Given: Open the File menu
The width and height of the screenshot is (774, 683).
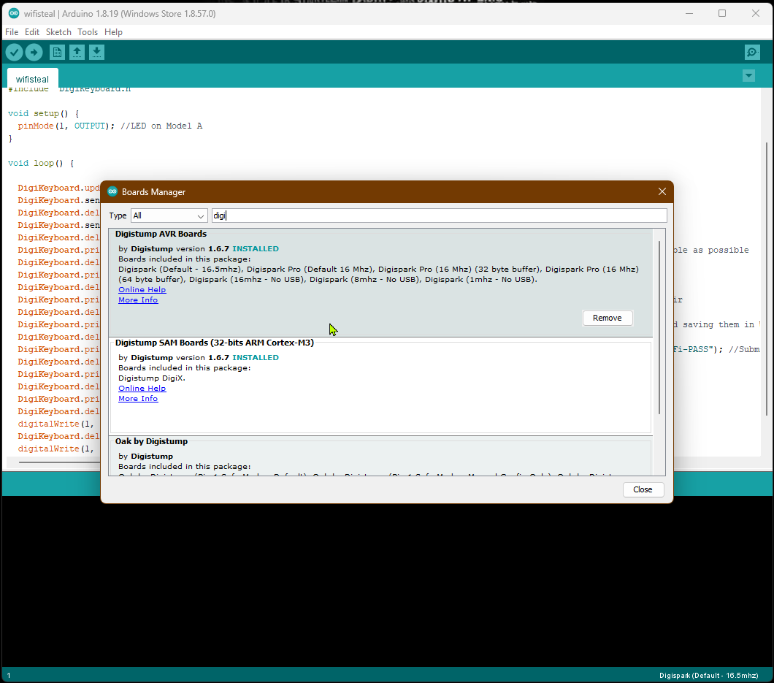Looking at the screenshot, I should tap(12, 32).
